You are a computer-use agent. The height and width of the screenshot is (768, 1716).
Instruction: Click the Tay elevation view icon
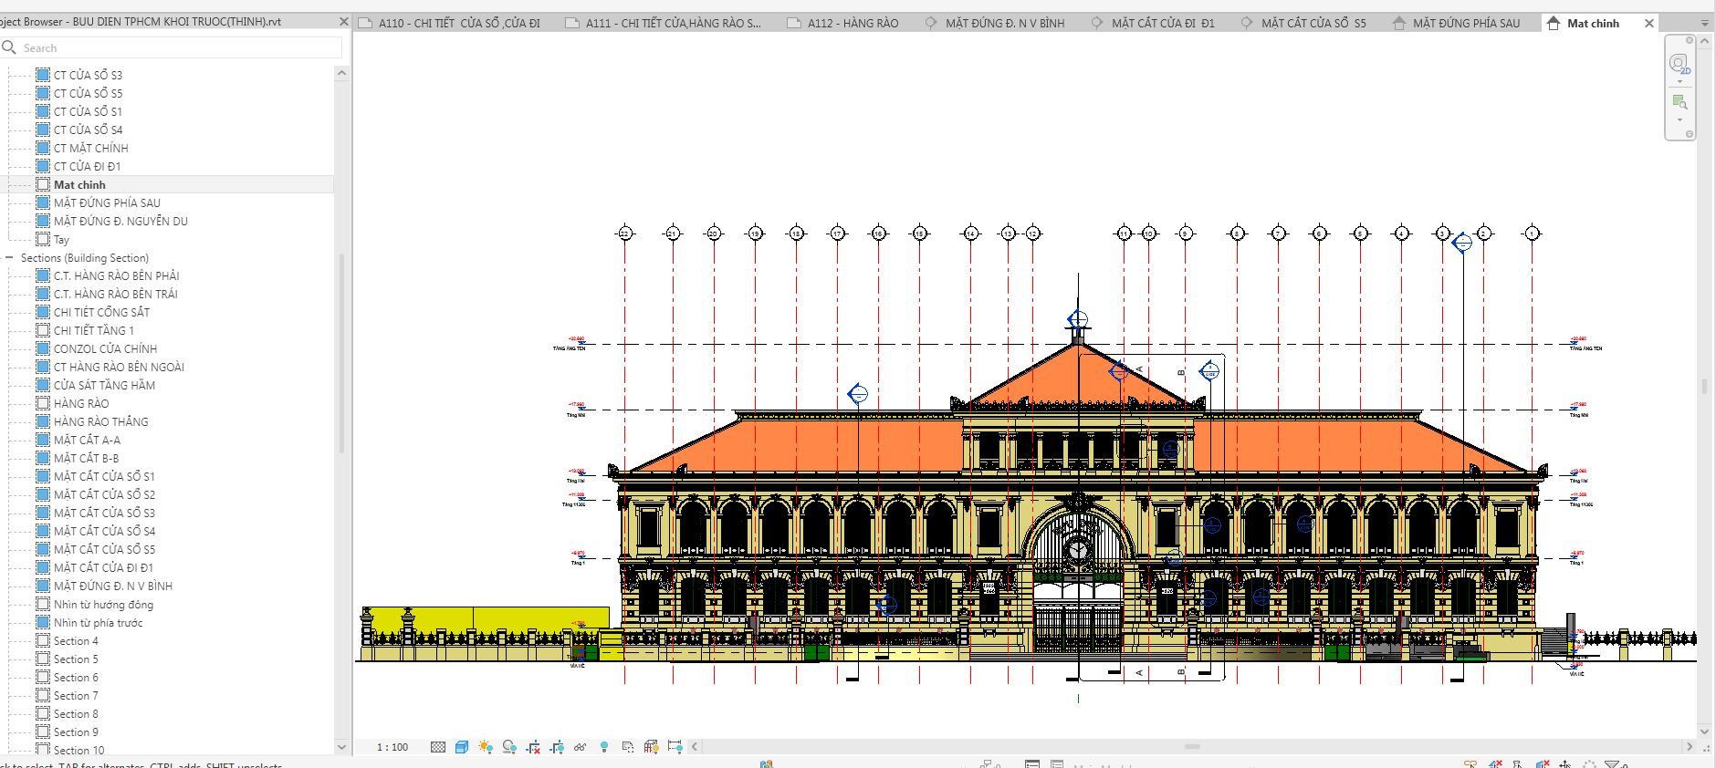(x=43, y=239)
